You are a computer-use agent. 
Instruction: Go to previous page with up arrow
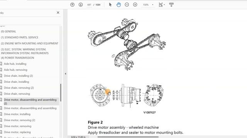[72, 5]
